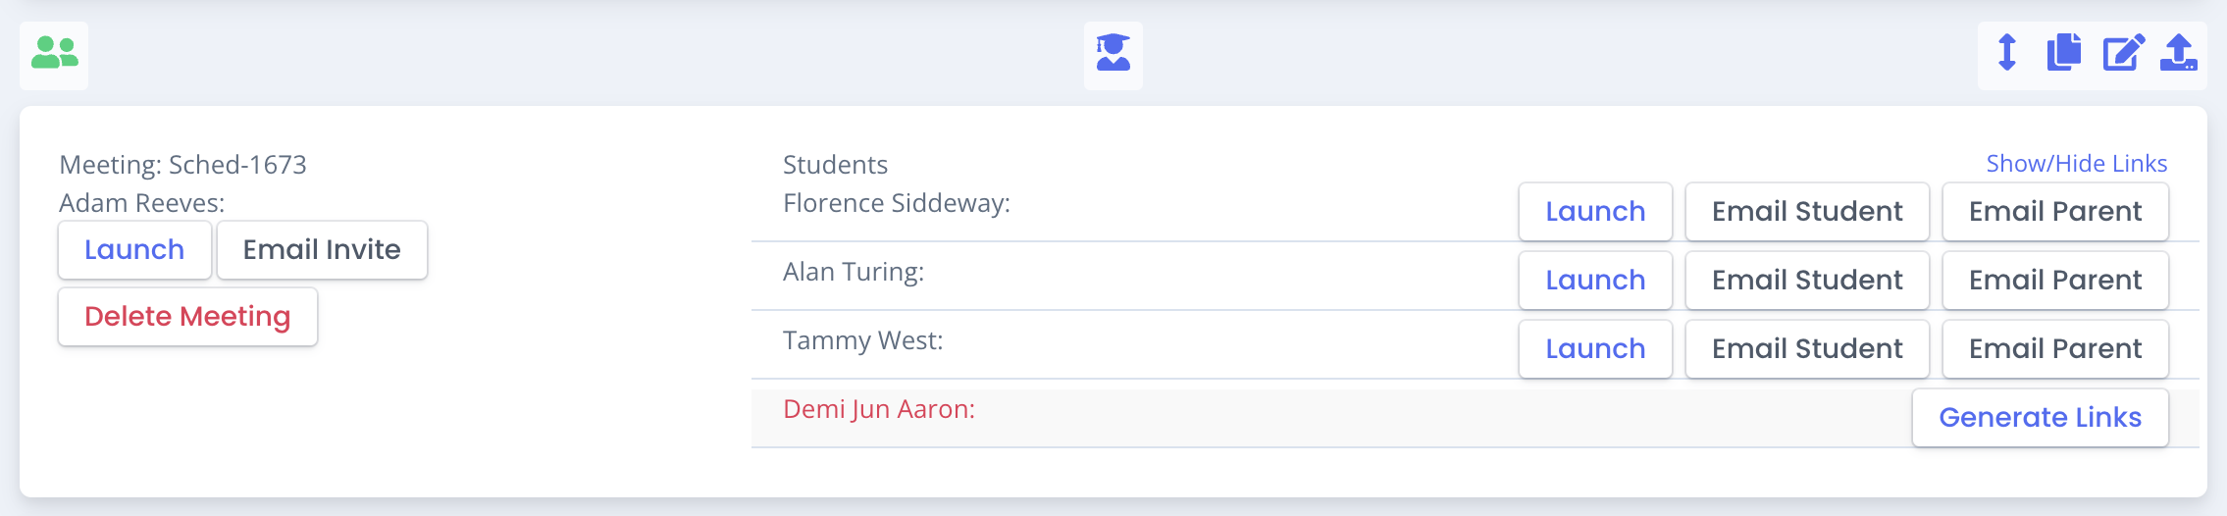2227x516 pixels.
Task: Launch meeting for Alan Turing
Action: point(1595,281)
